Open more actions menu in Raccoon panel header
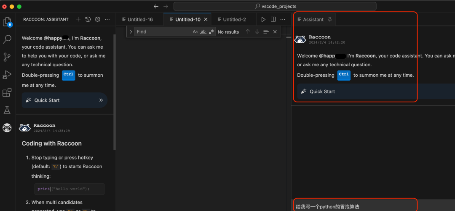455x211 pixels. coord(107,19)
